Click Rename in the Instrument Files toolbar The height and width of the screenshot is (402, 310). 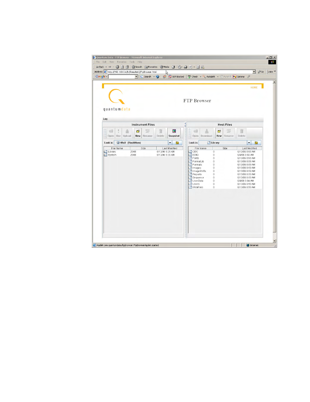pyautogui.click(x=148, y=133)
